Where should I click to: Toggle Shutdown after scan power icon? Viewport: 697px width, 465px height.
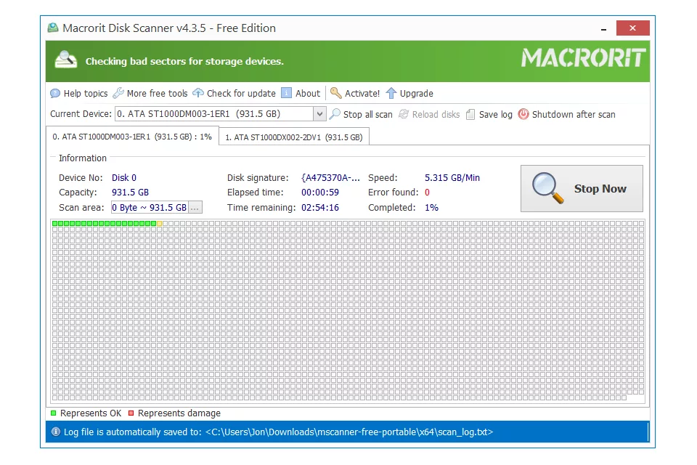(523, 114)
